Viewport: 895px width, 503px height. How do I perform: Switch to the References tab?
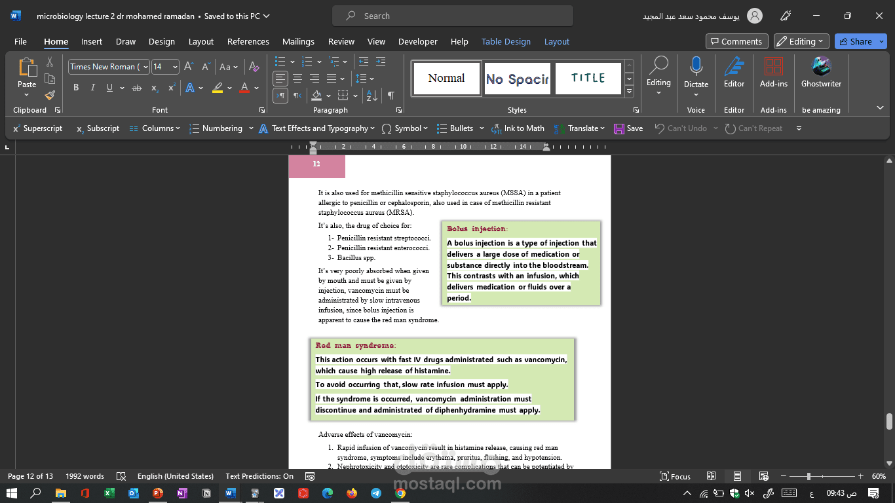click(x=248, y=41)
